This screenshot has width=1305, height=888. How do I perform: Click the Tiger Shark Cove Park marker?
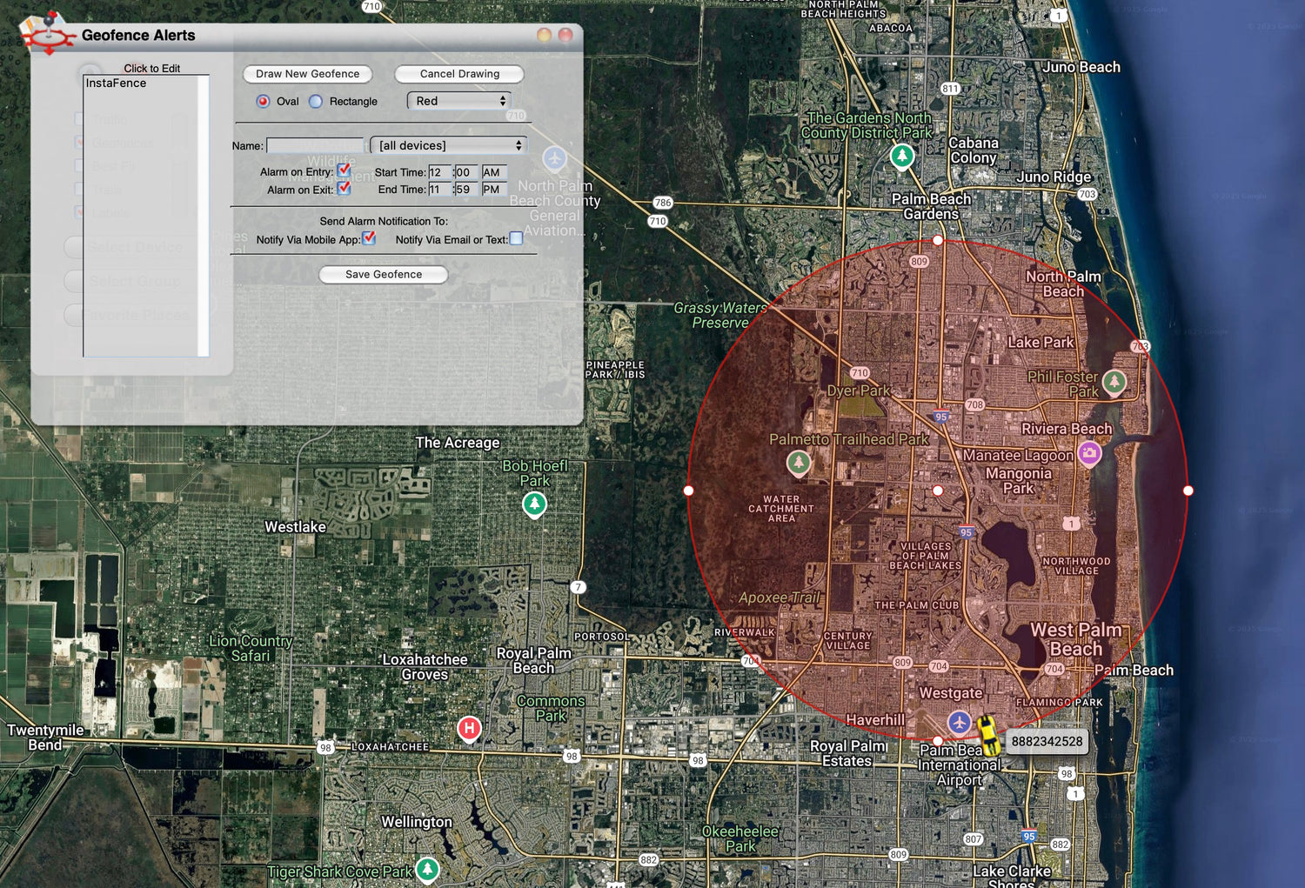tap(427, 868)
